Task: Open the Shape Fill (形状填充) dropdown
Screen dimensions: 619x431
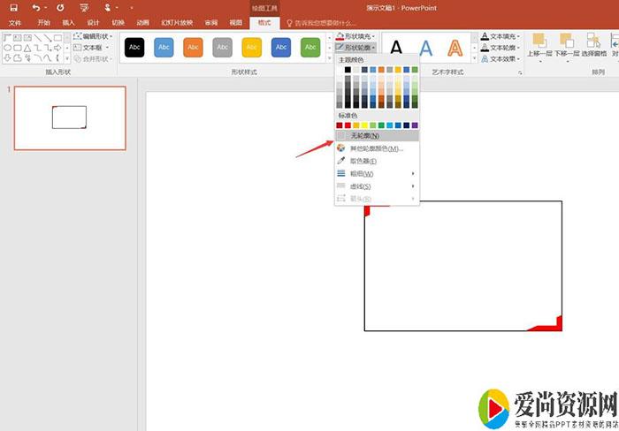Action: pos(357,36)
